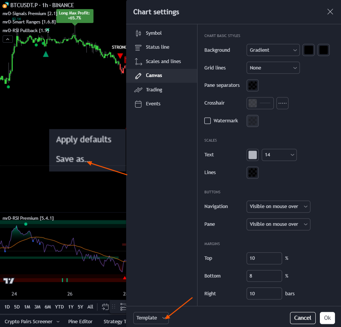Close the Chart settings dialog
Image resolution: width=341 pixels, height=327 pixels.
click(330, 12)
